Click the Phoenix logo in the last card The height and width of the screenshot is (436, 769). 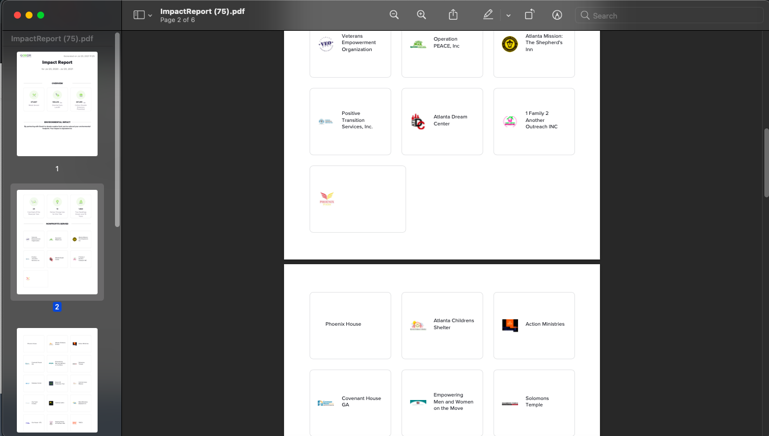(x=327, y=199)
